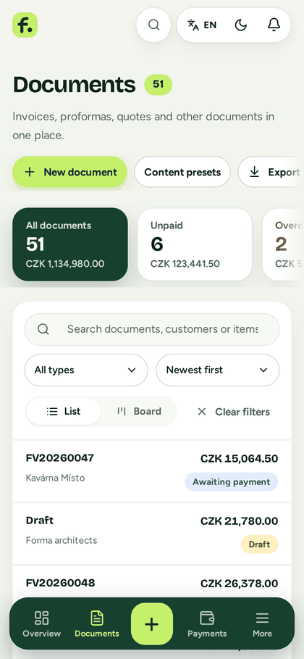Change the EN language setting
Screen dimensions: 304x659
(202, 25)
